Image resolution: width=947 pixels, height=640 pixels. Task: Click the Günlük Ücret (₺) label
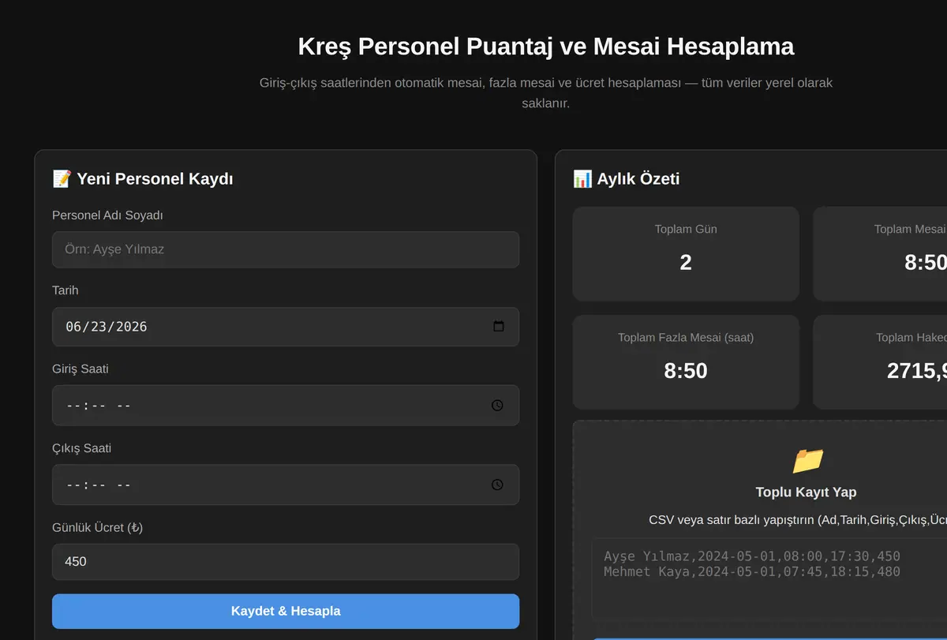(x=97, y=527)
